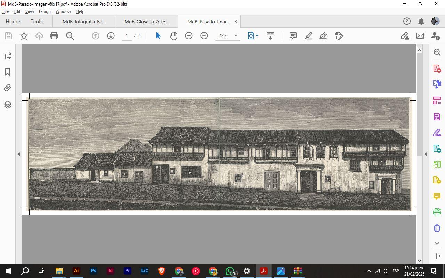Collapse the right tools pane arrow

426,154
